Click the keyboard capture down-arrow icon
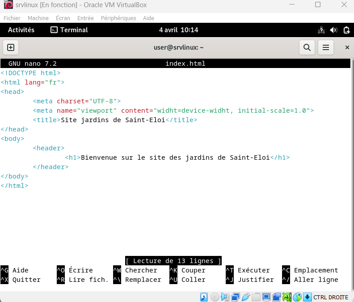This screenshot has width=354, height=302. click(307, 297)
